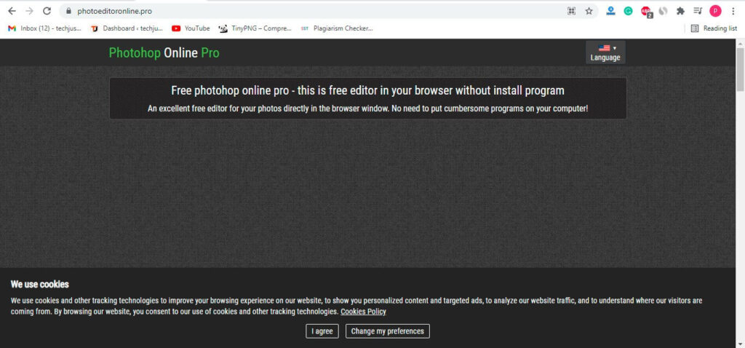Open the Reading list panel
Image resolution: width=745 pixels, height=348 pixels.
click(x=713, y=28)
